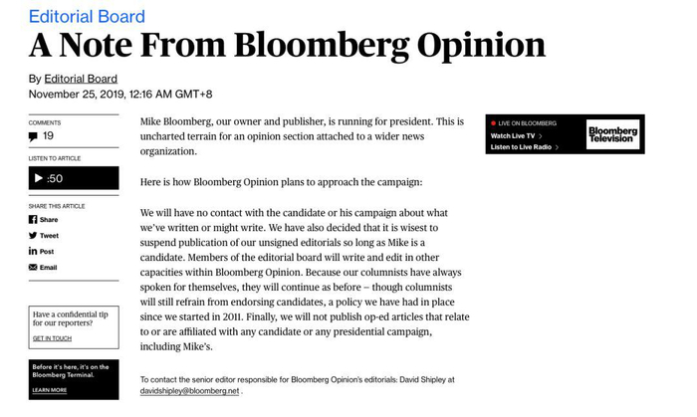
Task: Click the Bloomberg Television logo
Action: click(611, 134)
